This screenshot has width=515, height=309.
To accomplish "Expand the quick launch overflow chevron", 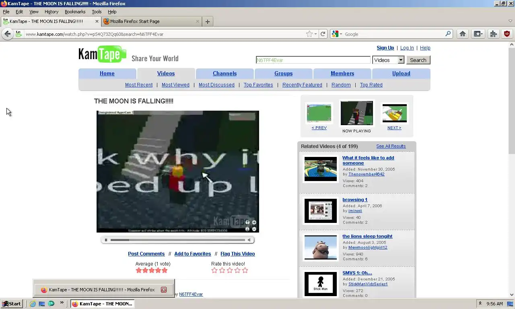I will coord(62,303).
